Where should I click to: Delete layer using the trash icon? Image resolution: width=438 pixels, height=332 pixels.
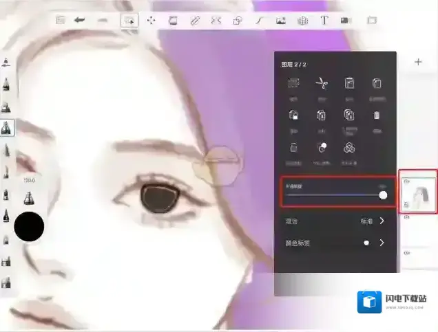click(377, 115)
